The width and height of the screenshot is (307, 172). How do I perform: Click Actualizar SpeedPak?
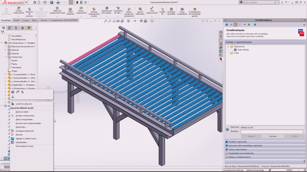(x=171, y=12)
